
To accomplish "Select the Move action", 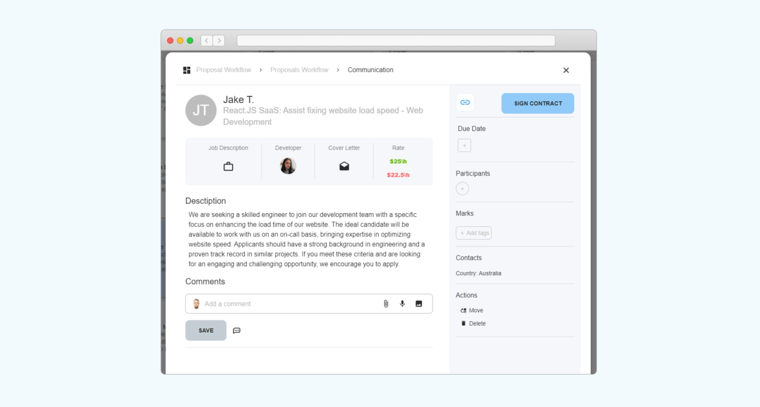I will tap(472, 310).
